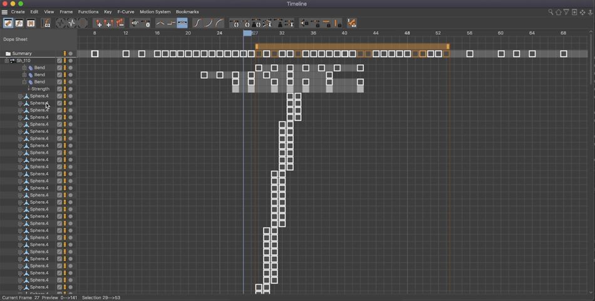Click the four-dot move icon at top right
This screenshot has width=595, height=301.
coord(582,12)
